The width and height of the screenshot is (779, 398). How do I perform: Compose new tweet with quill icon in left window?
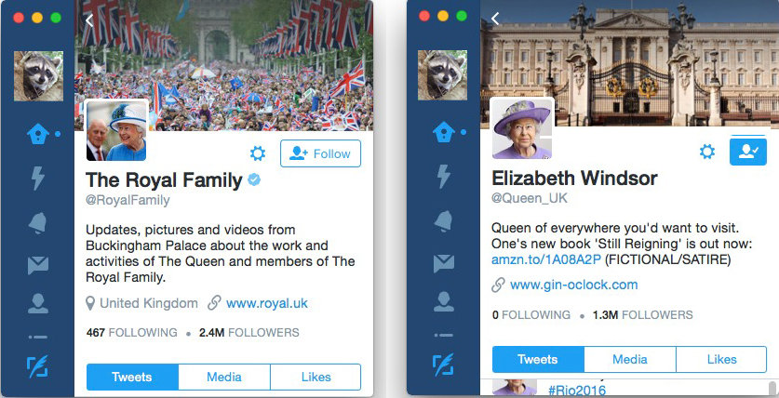point(37,366)
